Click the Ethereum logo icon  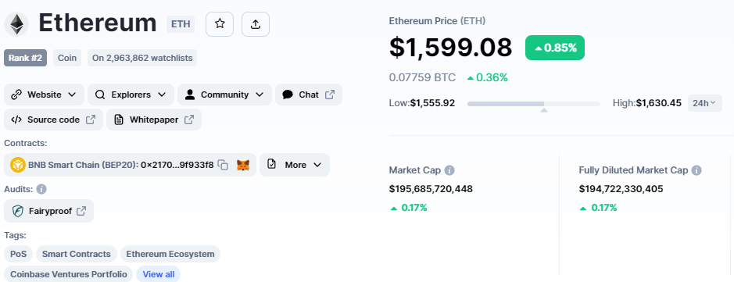(x=16, y=24)
